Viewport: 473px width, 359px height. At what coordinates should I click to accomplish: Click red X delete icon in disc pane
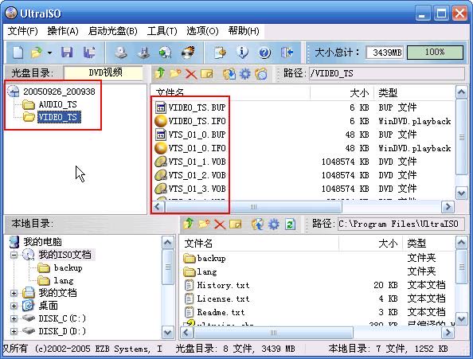191,73
